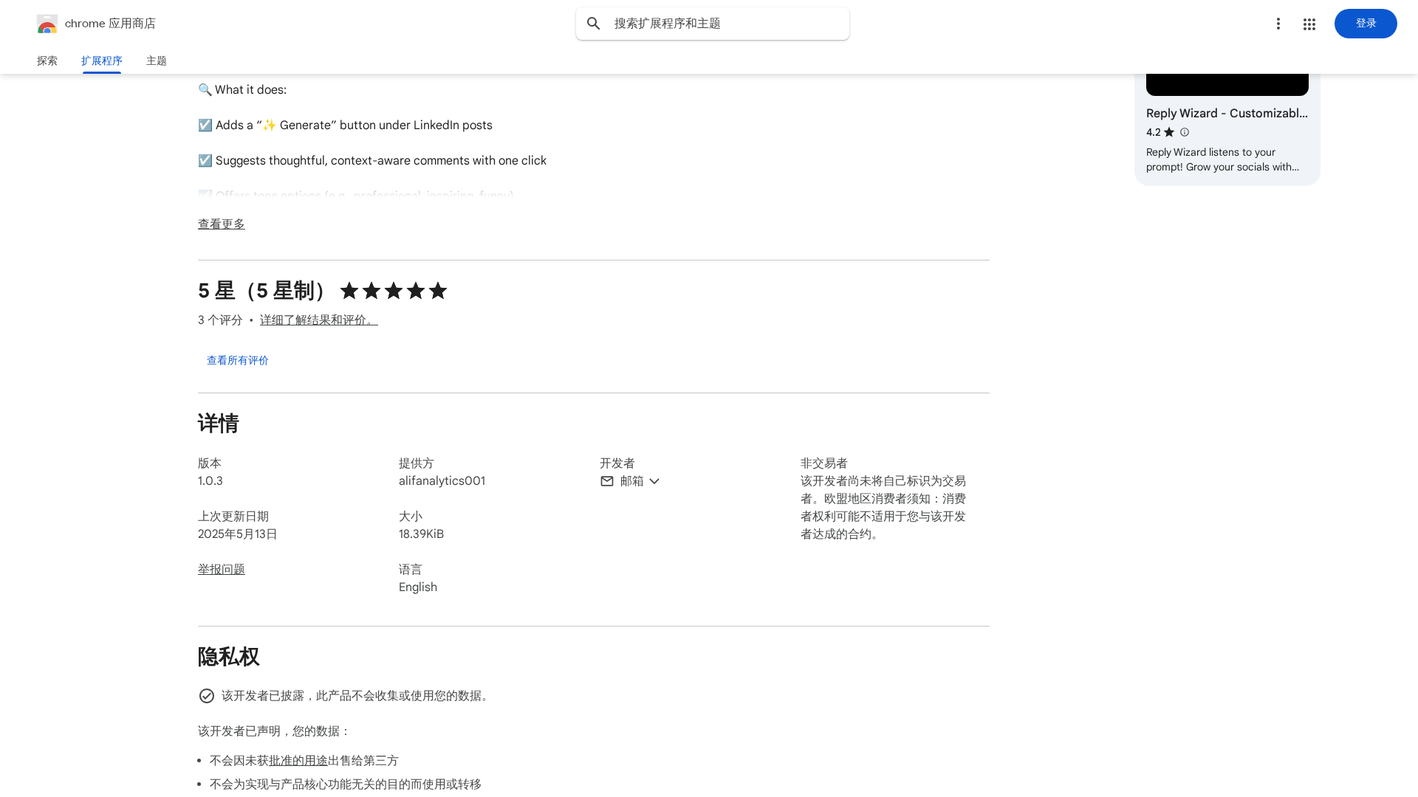Switch to the 主题 tab

pos(156,61)
